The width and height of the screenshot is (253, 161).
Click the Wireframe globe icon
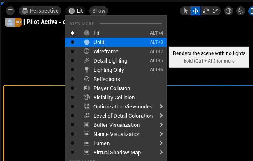(x=87, y=51)
